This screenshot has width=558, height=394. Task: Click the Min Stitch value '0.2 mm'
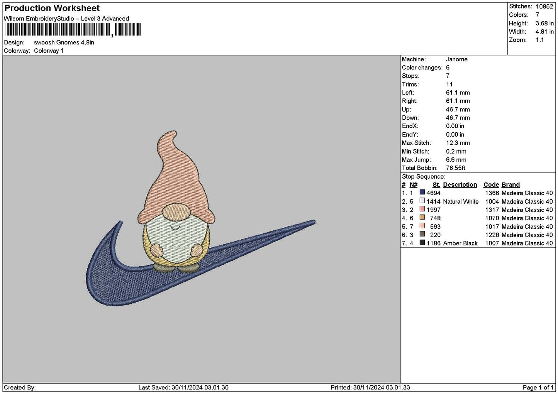[456, 152]
